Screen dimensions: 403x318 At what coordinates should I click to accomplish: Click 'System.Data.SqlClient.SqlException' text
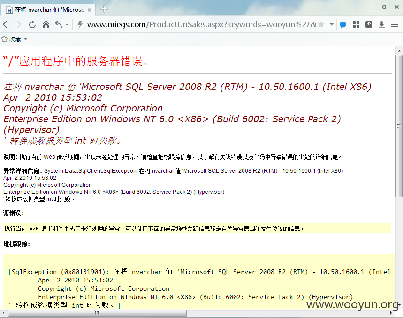91,171
